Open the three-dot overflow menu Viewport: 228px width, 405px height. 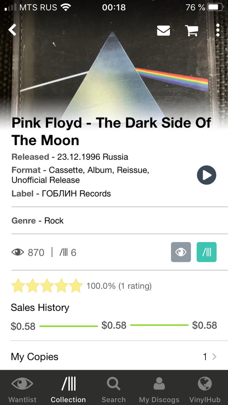coord(218,30)
